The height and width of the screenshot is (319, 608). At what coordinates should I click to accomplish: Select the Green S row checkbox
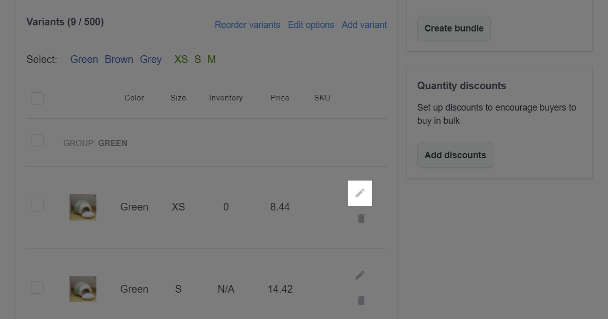click(37, 287)
